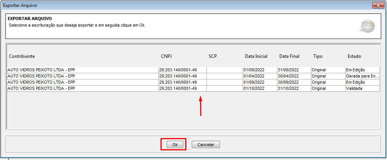Click the Tipo column header
The width and height of the screenshot is (387, 160).
[x=318, y=56]
